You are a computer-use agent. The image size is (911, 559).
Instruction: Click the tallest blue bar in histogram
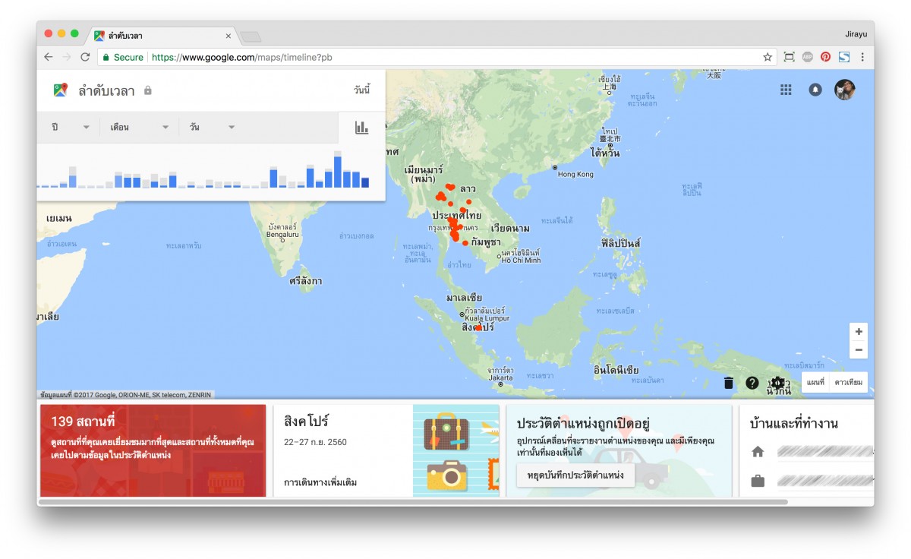tap(338, 172)
